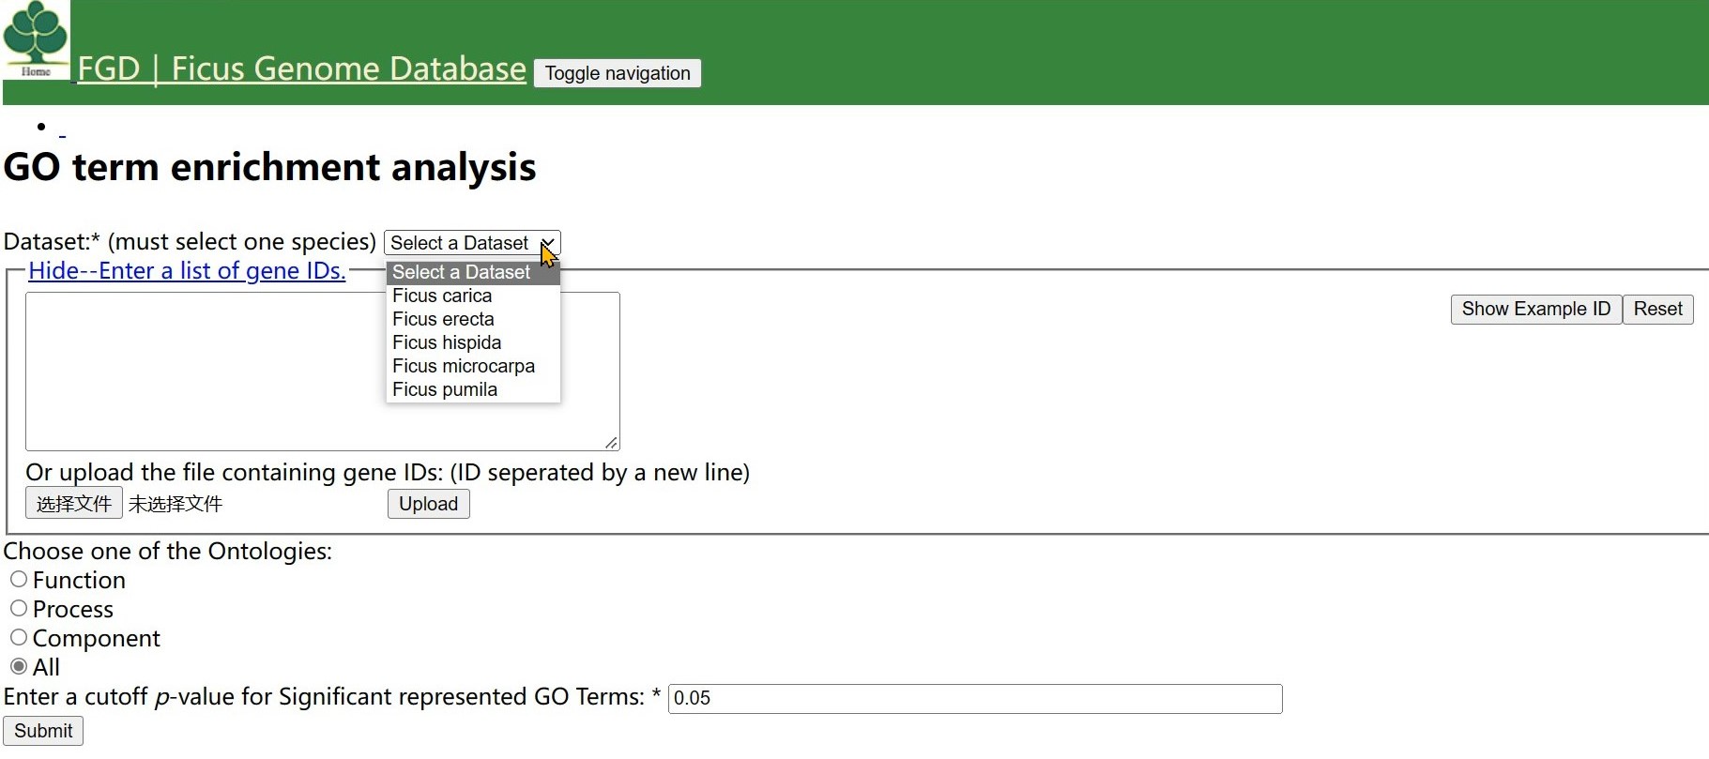Open the Select a Dataset dropdown

point(471,243)
